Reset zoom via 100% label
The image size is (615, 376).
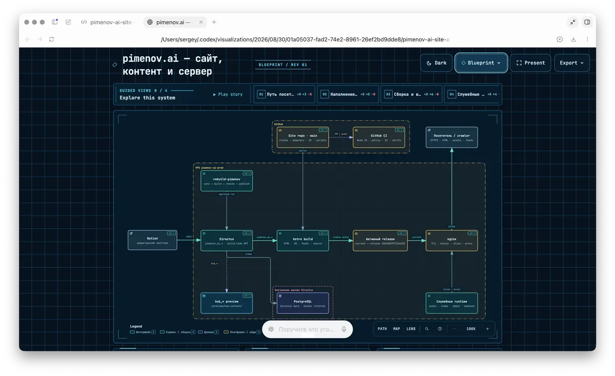pyautogui.click(x=471, y=329)
